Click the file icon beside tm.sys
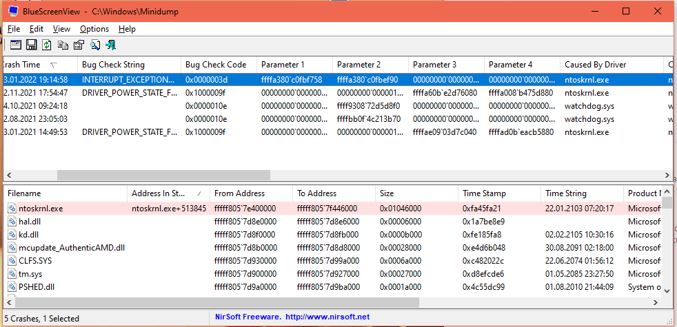 coord(12,274)
